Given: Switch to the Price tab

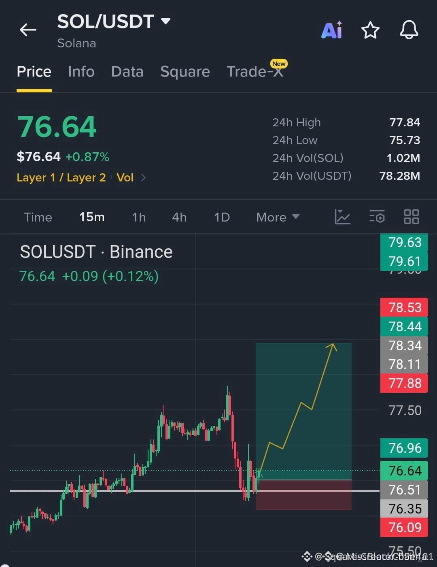Looking at the screenshot, I should click(34, 72).
